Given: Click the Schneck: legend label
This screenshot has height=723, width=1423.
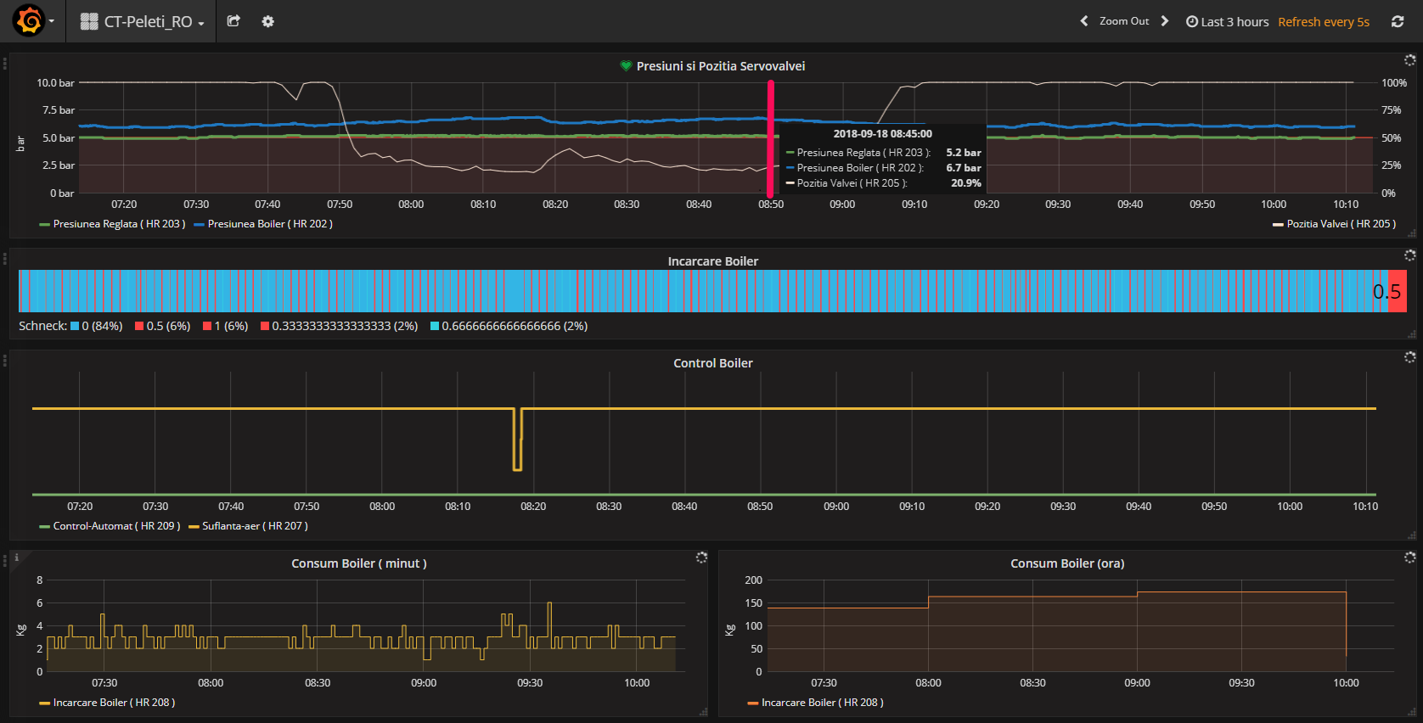Looking at the screenshot, I should pos(42,326).
